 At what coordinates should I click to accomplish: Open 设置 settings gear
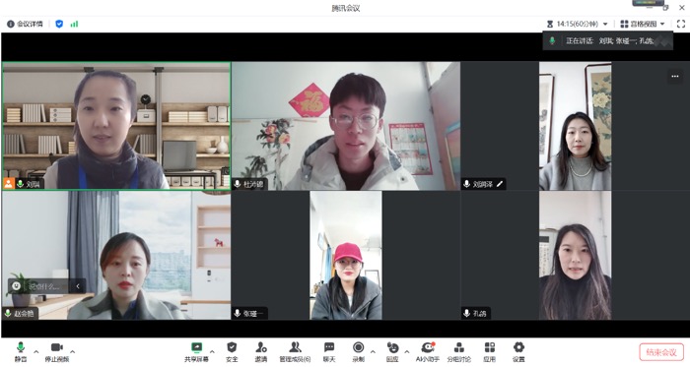(x=518, y=351)
